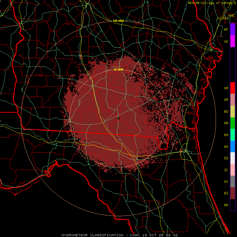The image size is (237, 237).
Task: Click the HA legend label
Action: coord(226,88)
